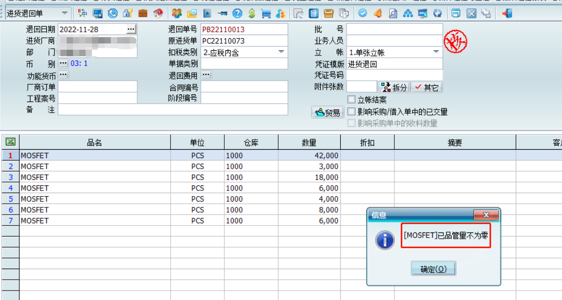The height and width of the screenshot is (300, 562).
Task: Click the orange bell reminder icon
Action: point(378,14)
